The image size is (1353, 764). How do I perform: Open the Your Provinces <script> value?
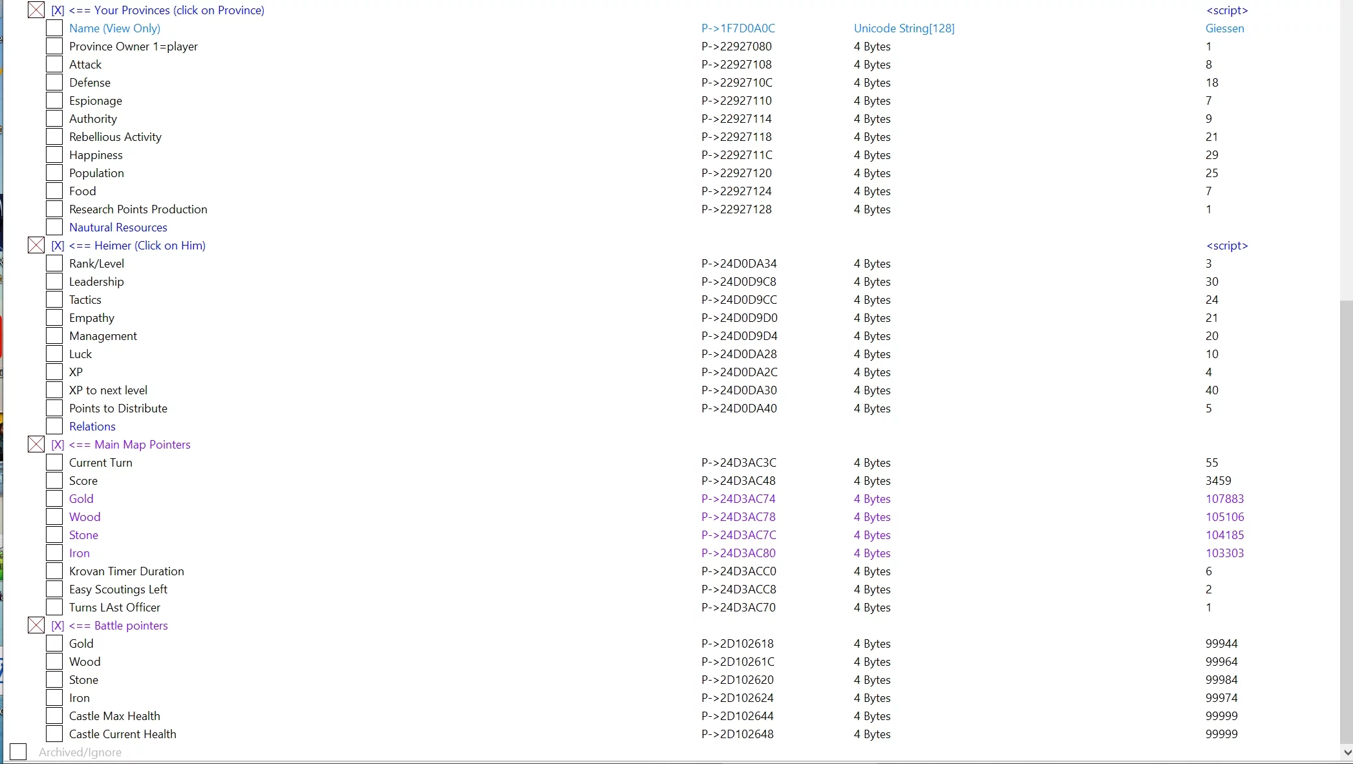tap(1226, 10)
